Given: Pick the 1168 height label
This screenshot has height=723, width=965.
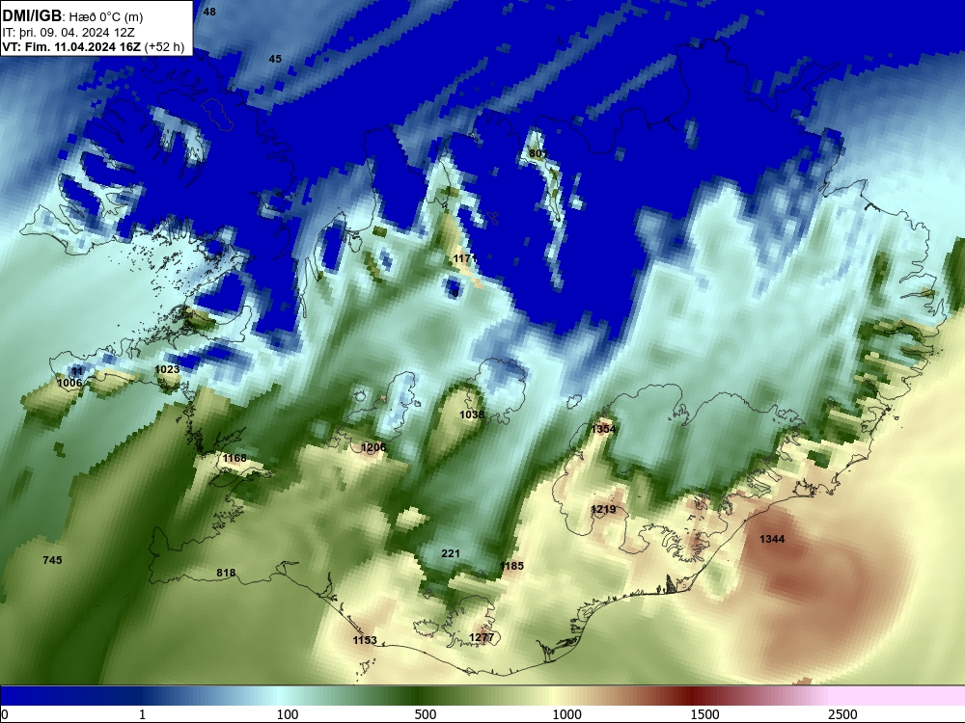Looking at the screenshot, I should (234, 458).
